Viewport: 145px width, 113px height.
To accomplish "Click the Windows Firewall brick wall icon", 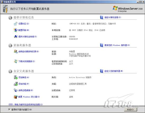I will coord(16,97).
